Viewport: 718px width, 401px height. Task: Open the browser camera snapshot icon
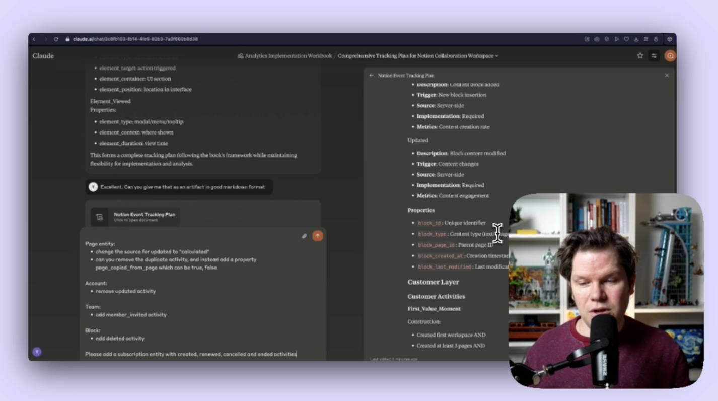[597, 39]
